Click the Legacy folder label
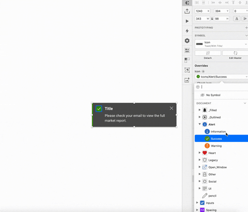Screen dimensions: 248x212 pos(213,160)
